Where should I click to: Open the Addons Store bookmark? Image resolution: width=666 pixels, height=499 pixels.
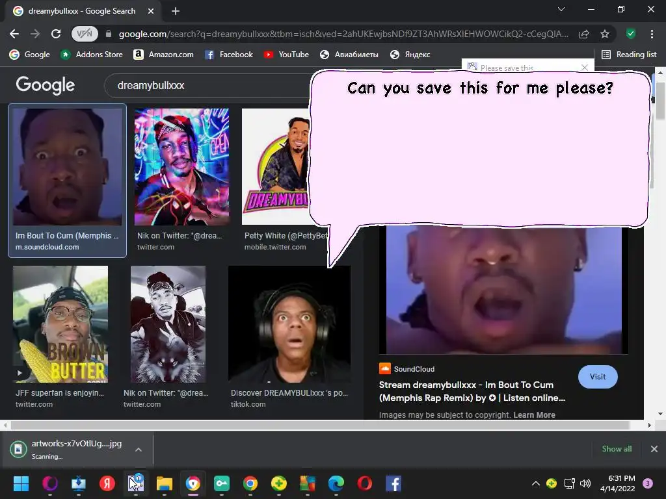[91, 55]
